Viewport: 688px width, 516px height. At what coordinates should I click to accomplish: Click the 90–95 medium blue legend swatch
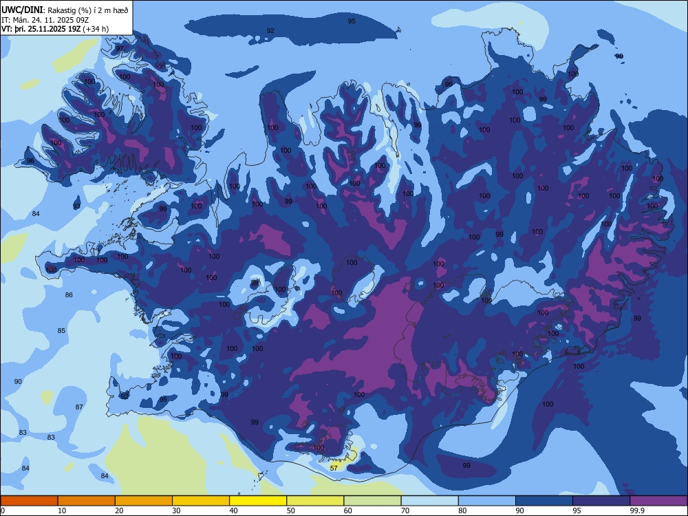[544, 501]
